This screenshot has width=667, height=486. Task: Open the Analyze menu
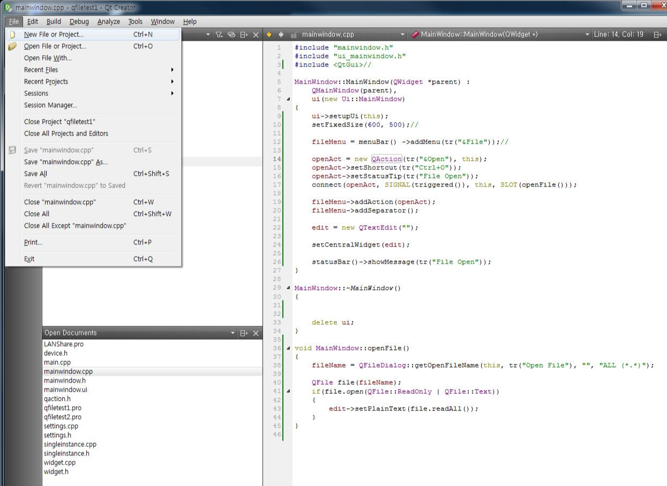tap(109, 21)
